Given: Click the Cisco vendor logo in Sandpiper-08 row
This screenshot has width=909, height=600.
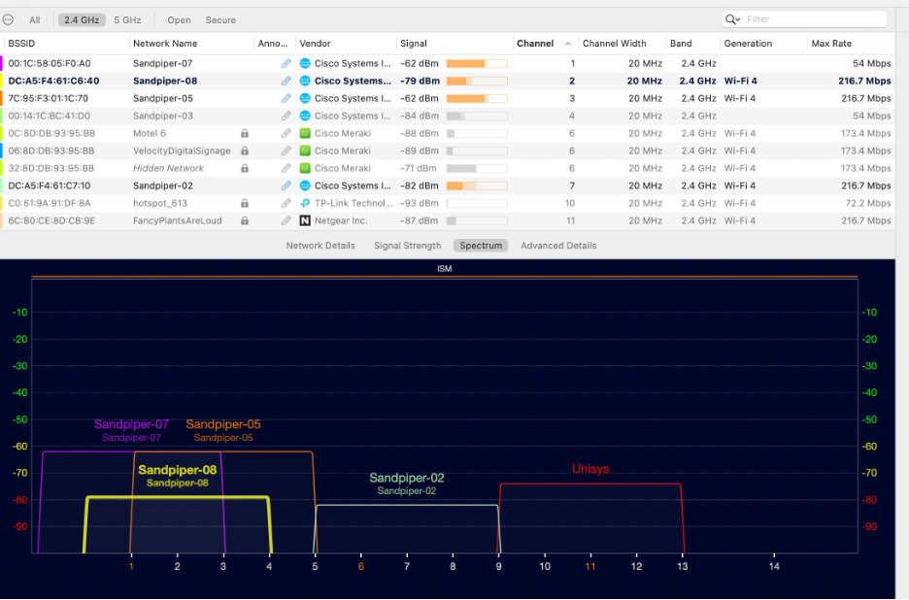Looking at the screenshot, I should click(305, 81).
